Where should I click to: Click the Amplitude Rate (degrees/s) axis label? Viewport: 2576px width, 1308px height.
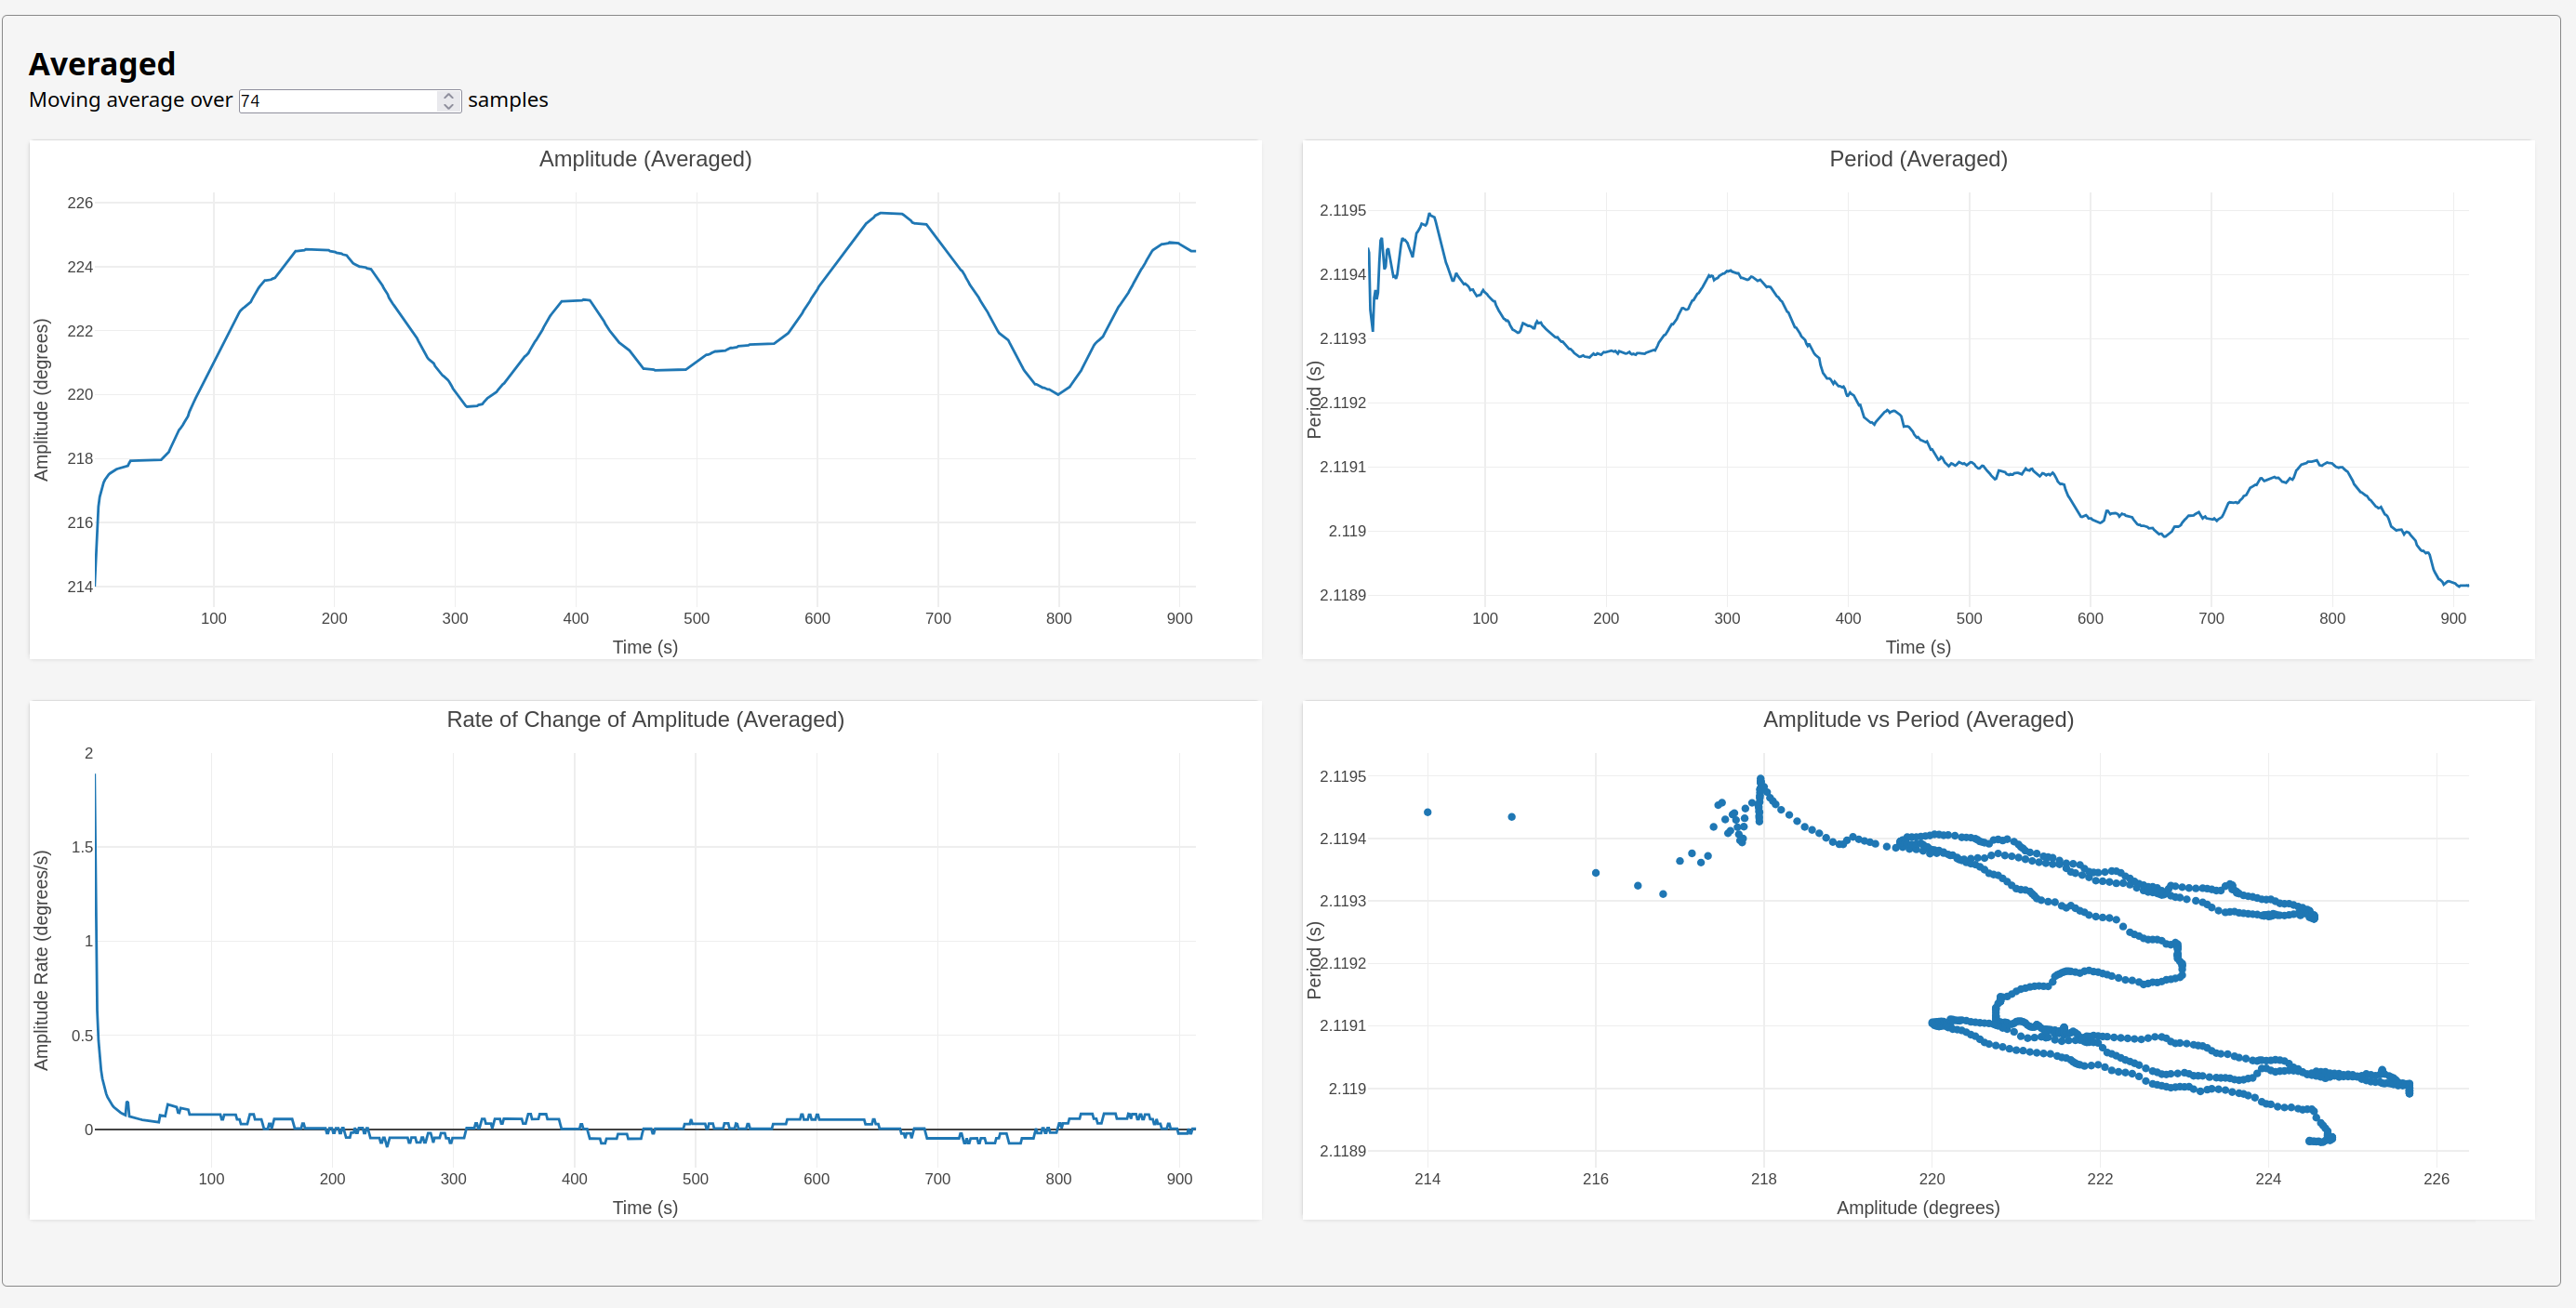pyautogui.click(x=41, y=959)
